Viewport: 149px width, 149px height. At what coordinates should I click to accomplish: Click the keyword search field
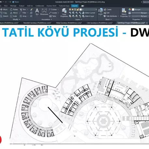tap(146, 2)
